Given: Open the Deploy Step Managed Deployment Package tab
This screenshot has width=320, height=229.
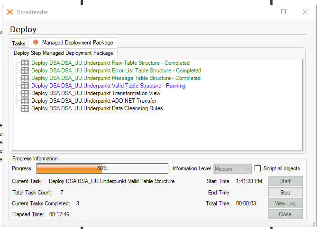Looking at the screenshot, I should coord(64,53).
